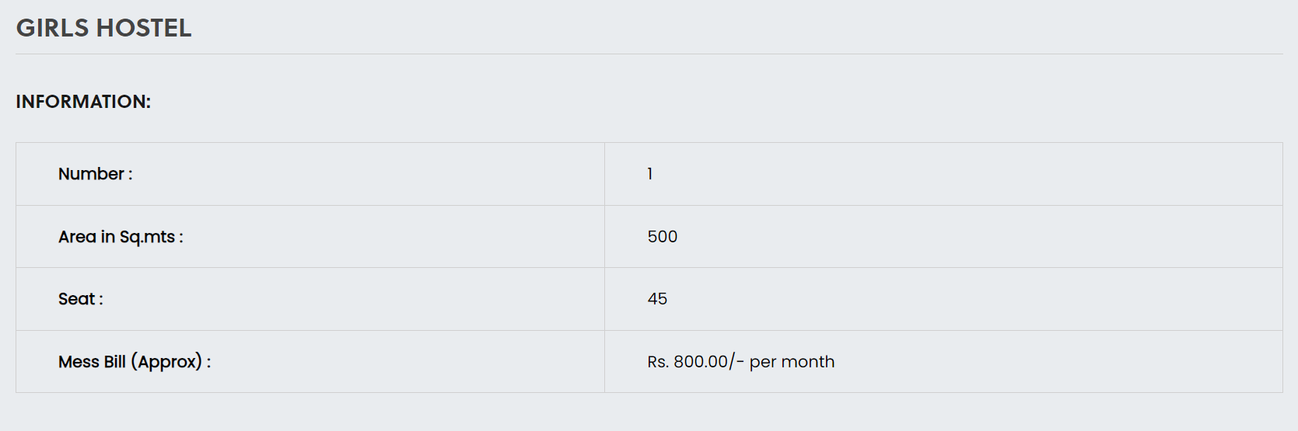
Task: Click the '800.00' figure in mess bill
Action: pos(701,362)
